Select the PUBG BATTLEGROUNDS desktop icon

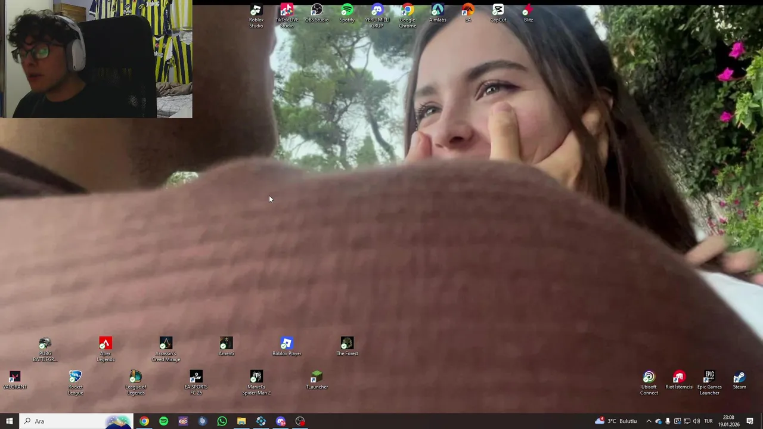(x=45, y=350)
